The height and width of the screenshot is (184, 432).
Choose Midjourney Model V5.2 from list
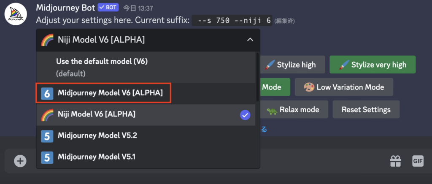click(x=146, y=136)
